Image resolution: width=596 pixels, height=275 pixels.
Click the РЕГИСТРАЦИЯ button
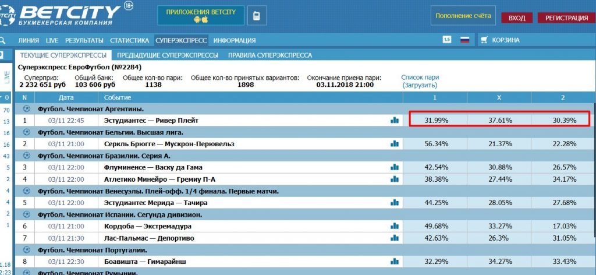click(x=566, y=18)
